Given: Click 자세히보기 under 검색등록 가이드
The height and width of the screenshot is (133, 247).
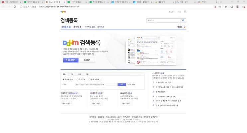Looking at the screenshot, I should pyautogui.click(x=96, y=103).
